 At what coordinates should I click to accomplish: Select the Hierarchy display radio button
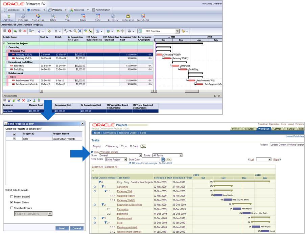(x=107, y=146)
